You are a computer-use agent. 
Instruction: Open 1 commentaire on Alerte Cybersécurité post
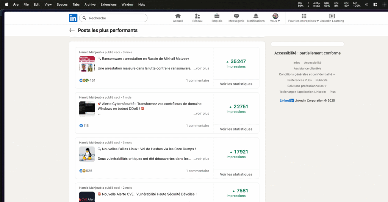coord(197,125)
